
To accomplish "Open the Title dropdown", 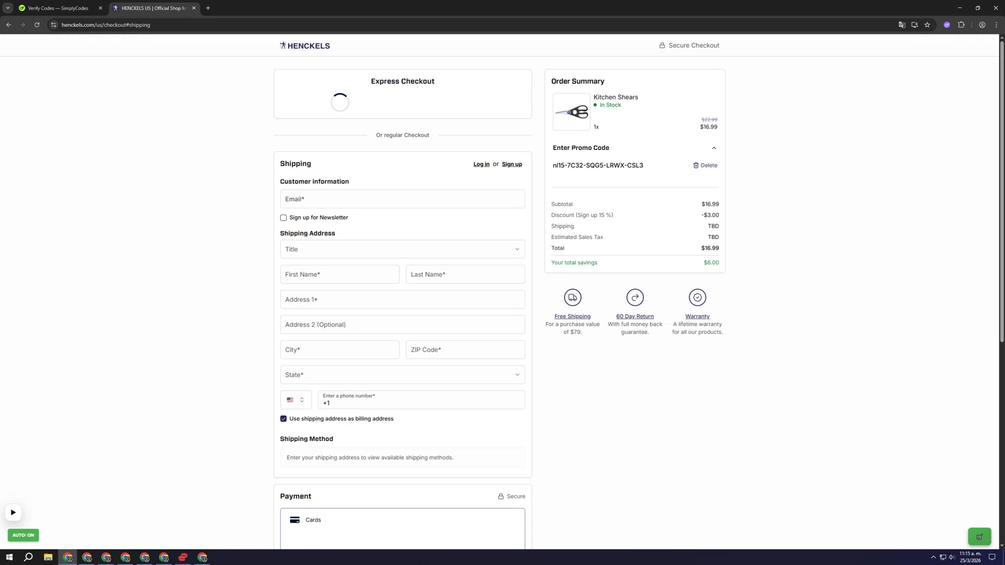I will [403, 249].
